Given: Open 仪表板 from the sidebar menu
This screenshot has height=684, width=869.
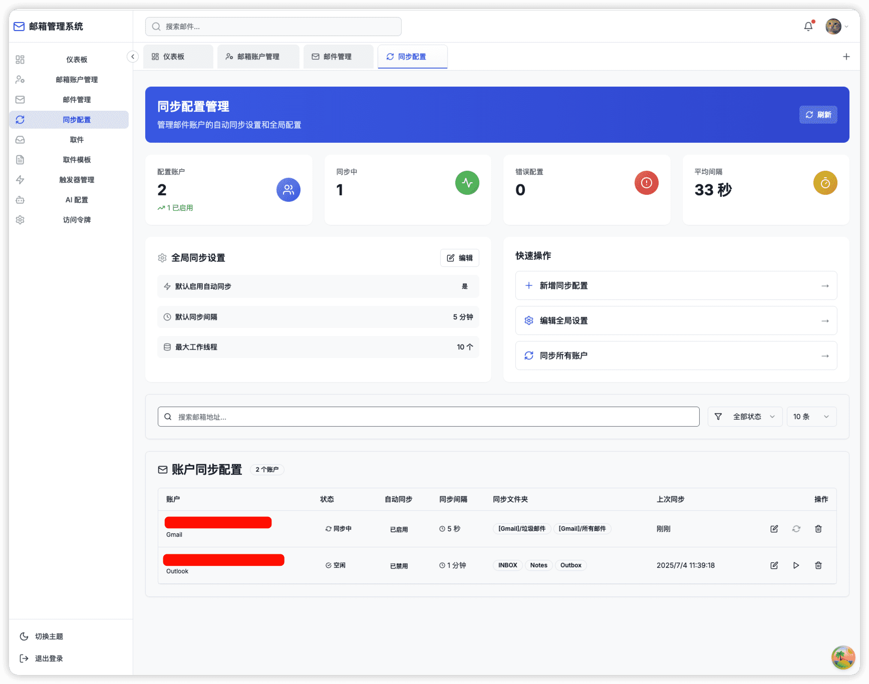Looking at the screenshot, I should tap(69, 60).
